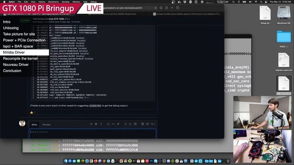Click the heading icon in comment toolbar
Image resolution: width=294 pixels, height=165 pixels.
(x=91, y=124)
